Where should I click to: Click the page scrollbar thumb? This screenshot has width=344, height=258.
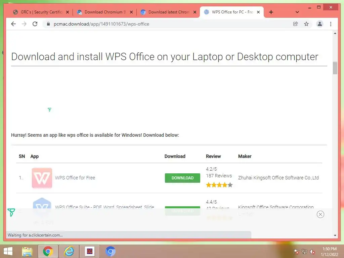[x=335, y=68]
